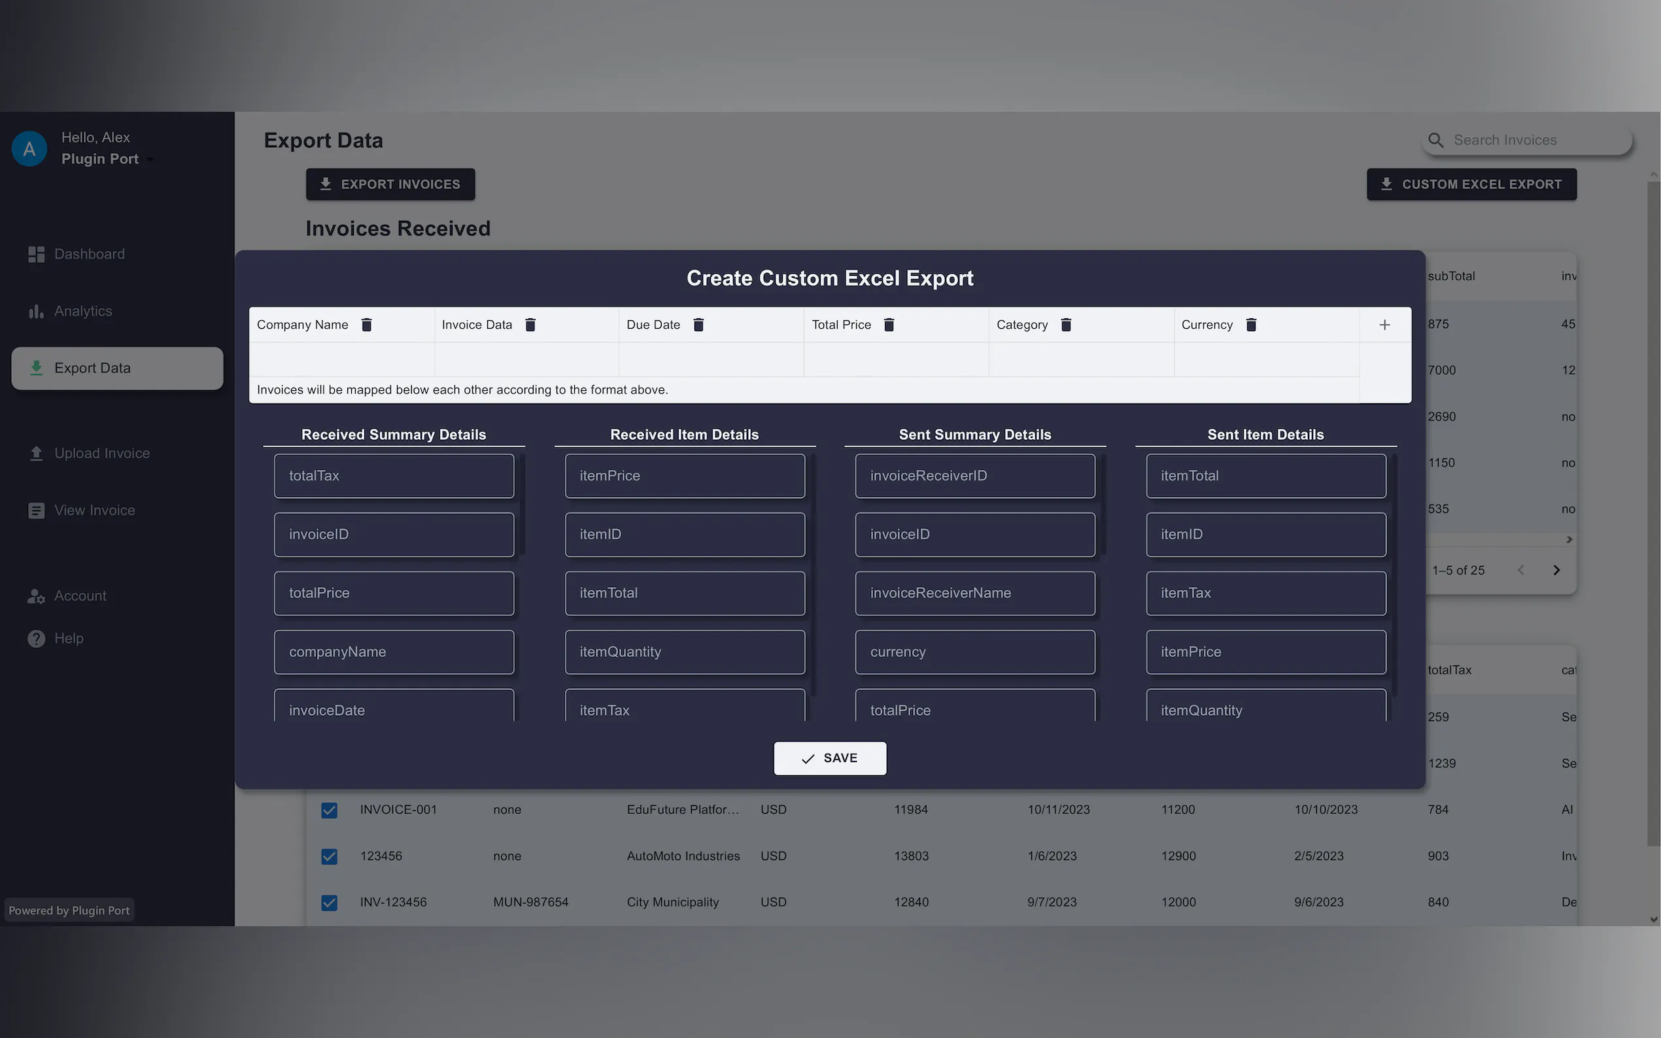Click the page vertical scrollbar

point(1652,515)
